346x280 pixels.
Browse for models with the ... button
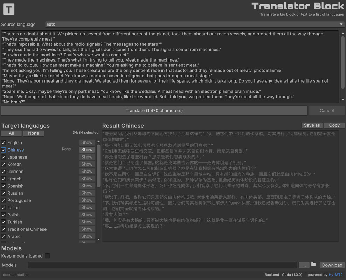click(304, 265)
